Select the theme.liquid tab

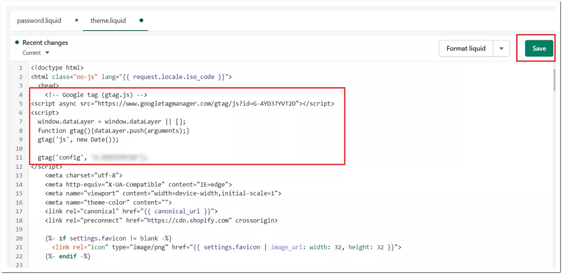coord(108,21)
